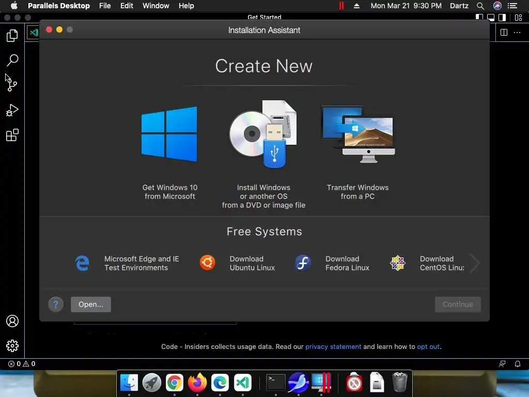Choose Download CentOS Linux
This screenshot has width=529, height=397.
tap(427, 263)
